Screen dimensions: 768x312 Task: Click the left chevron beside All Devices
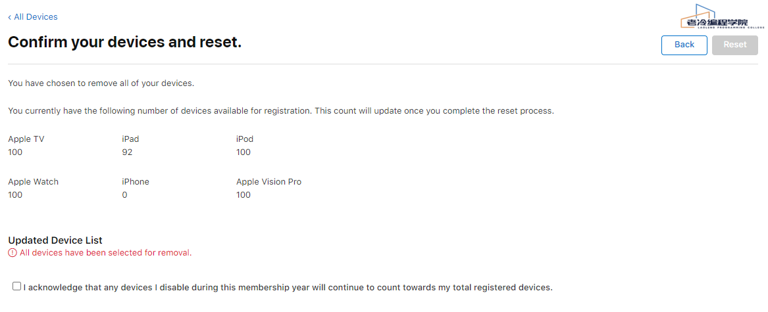9,17
